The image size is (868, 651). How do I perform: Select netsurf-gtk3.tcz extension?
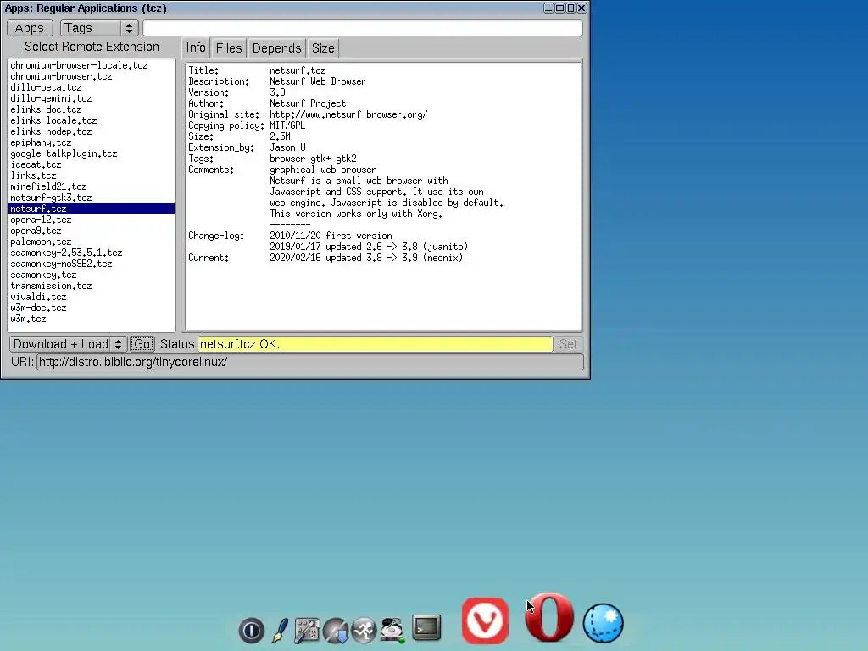coord(92,198)
